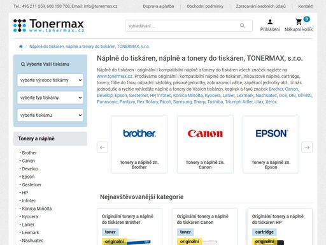326x245 pixels.
Task: Follow the www.tonermax.cz link in paragraph
Action: [115, 76]
